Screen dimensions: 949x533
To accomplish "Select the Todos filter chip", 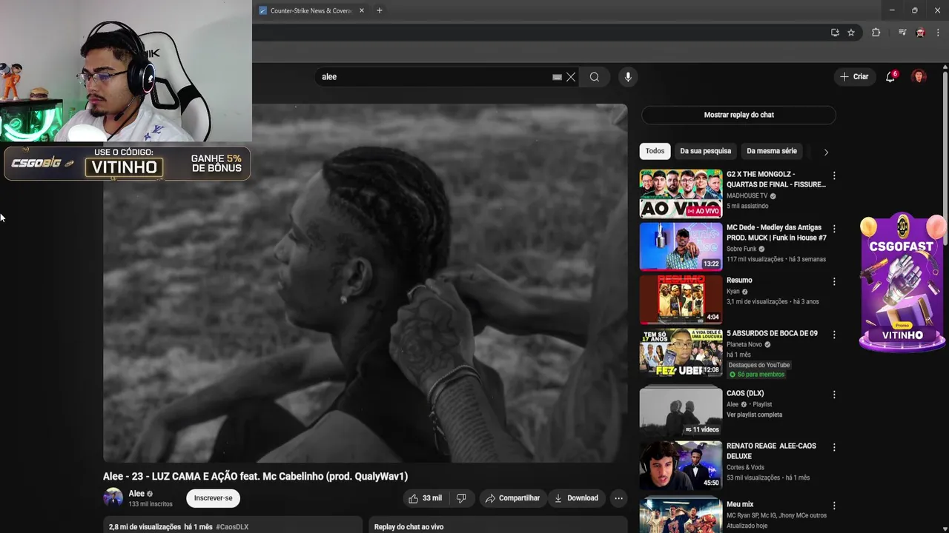I will click(x=655, y=151).
